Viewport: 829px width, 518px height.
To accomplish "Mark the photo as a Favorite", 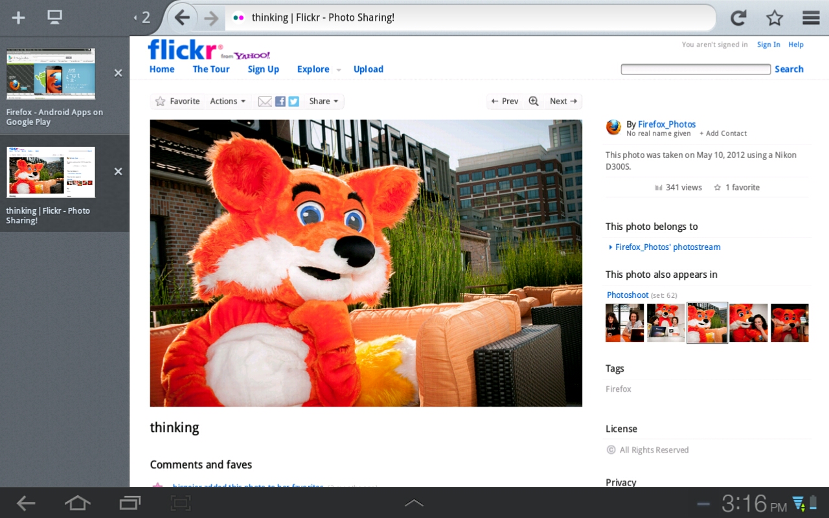I will [177, 101].
